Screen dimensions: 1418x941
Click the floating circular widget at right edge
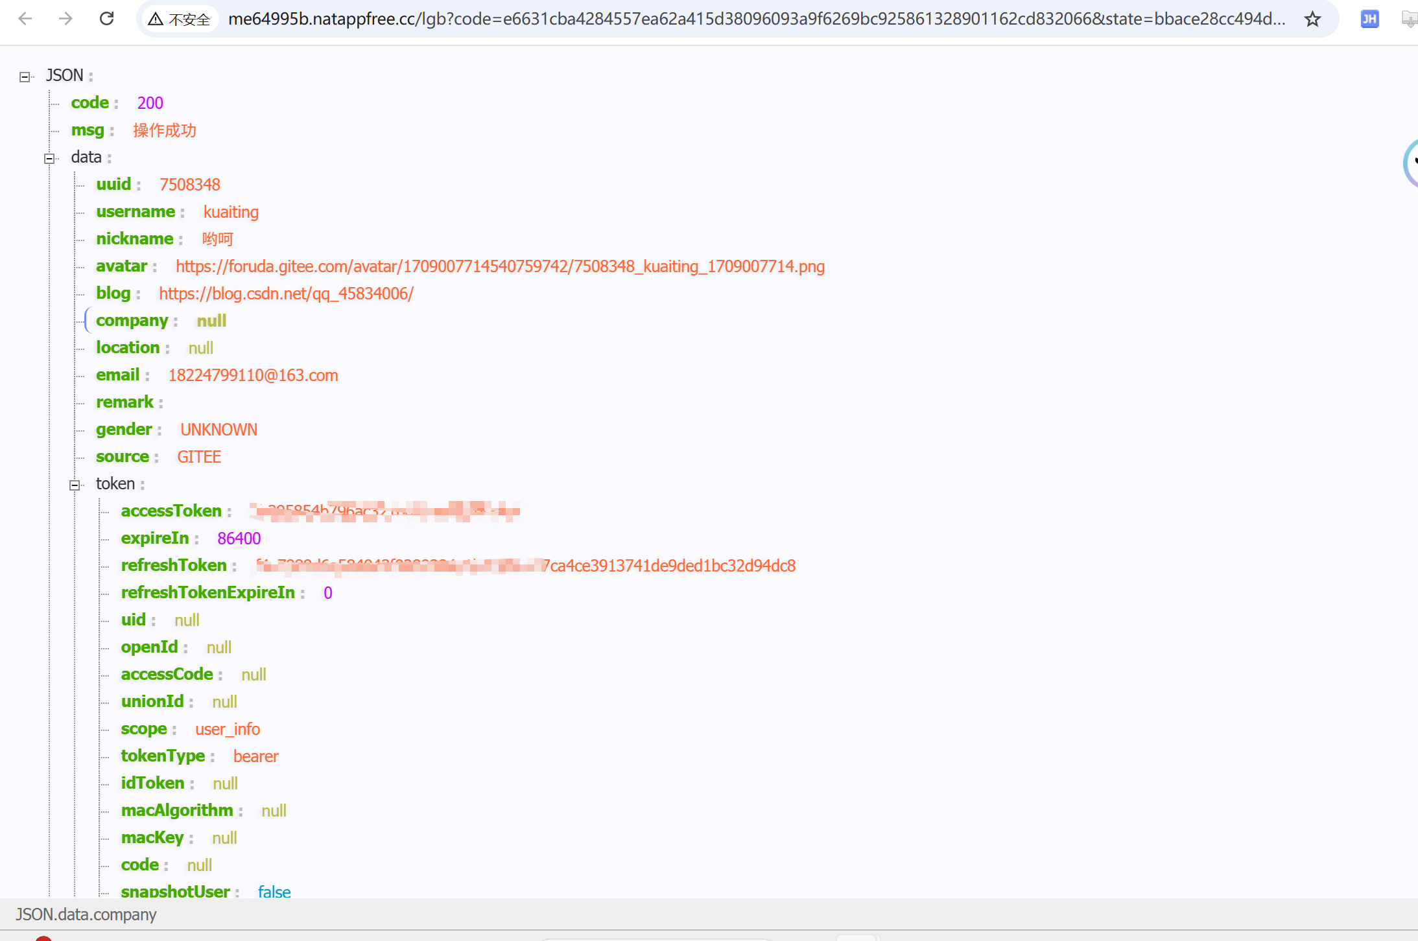[1411, 162]
